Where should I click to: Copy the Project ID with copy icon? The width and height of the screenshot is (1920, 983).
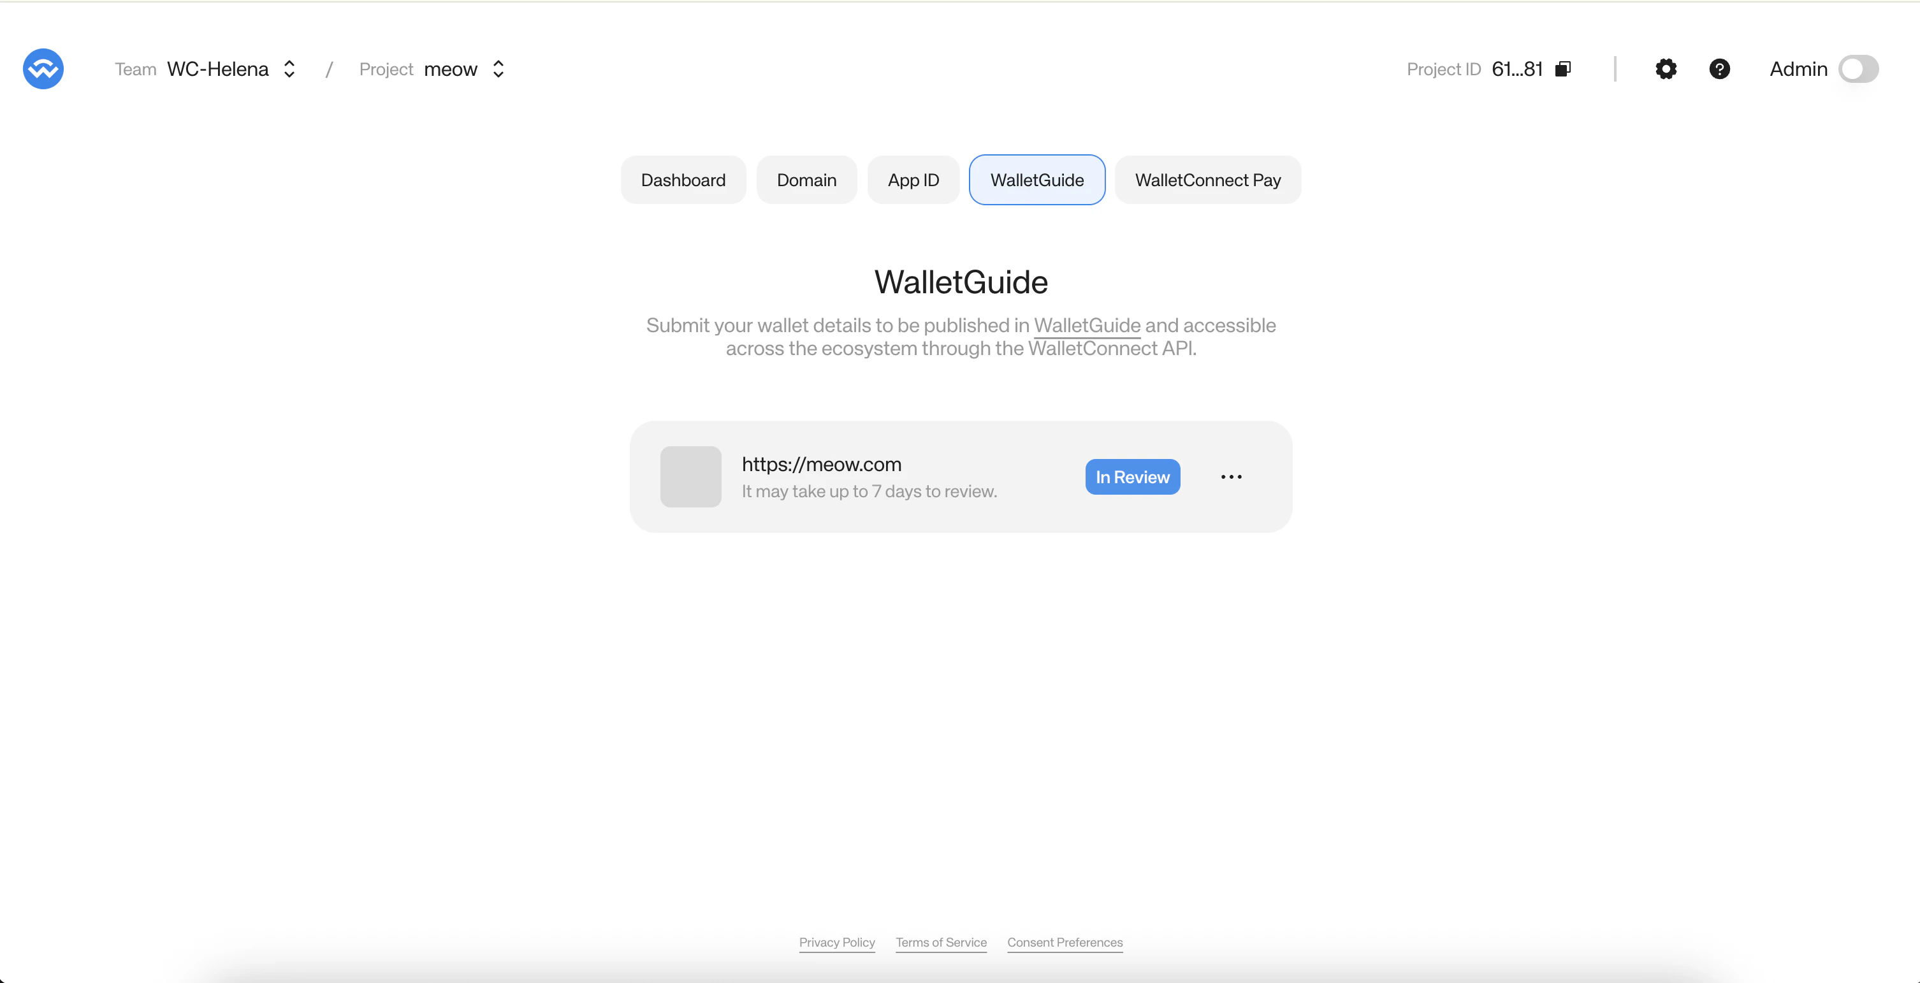coord(1563,69)
